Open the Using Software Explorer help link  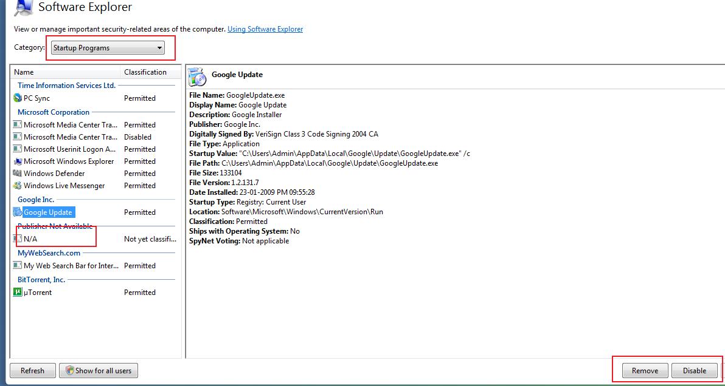tap(265, 29)
